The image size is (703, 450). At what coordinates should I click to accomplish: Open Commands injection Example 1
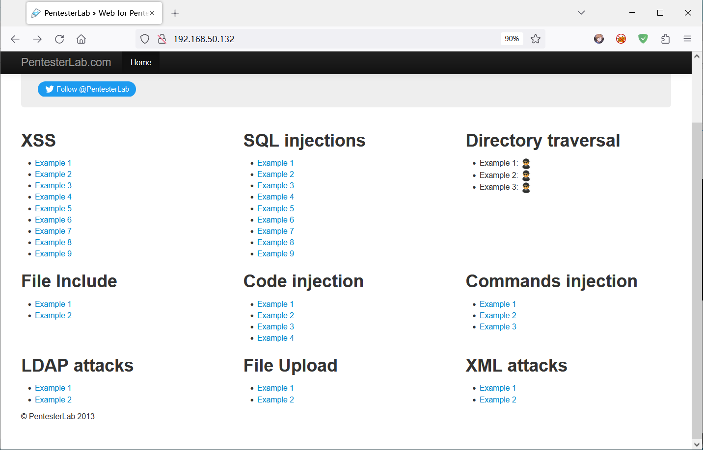click(x=498, y=304)
